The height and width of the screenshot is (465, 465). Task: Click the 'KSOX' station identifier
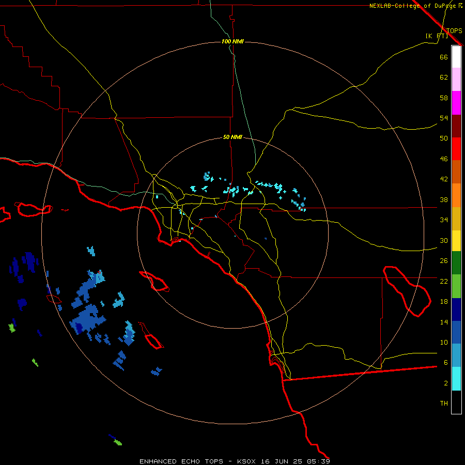click(246, 461)
